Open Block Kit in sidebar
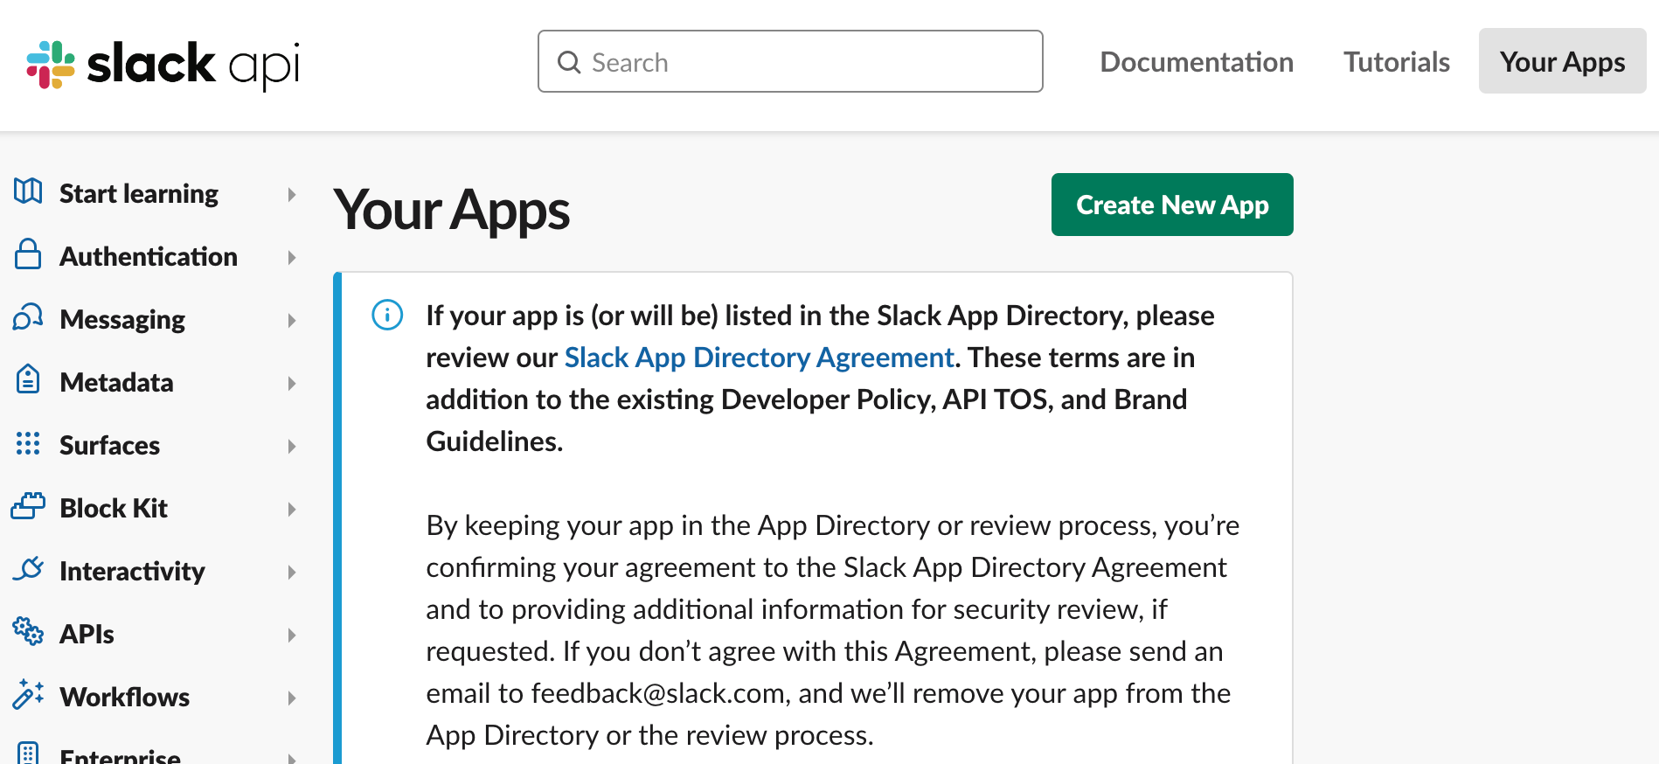Screen dimensions: 1659x764 click(114, 508)
